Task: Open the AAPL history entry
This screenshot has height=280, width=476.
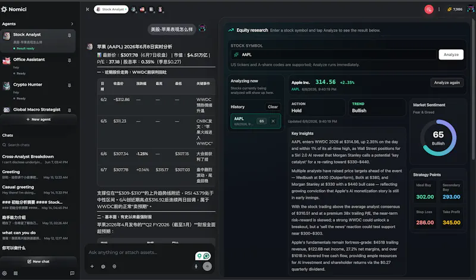Action: (x=256, y=121)
